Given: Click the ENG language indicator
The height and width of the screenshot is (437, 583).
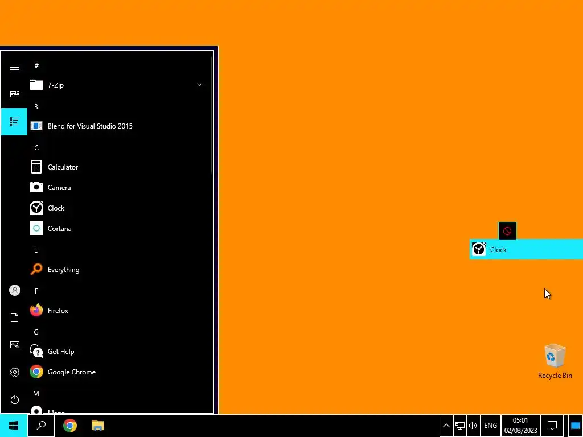Looking at the screenshot, I should [x=490, y=426].
